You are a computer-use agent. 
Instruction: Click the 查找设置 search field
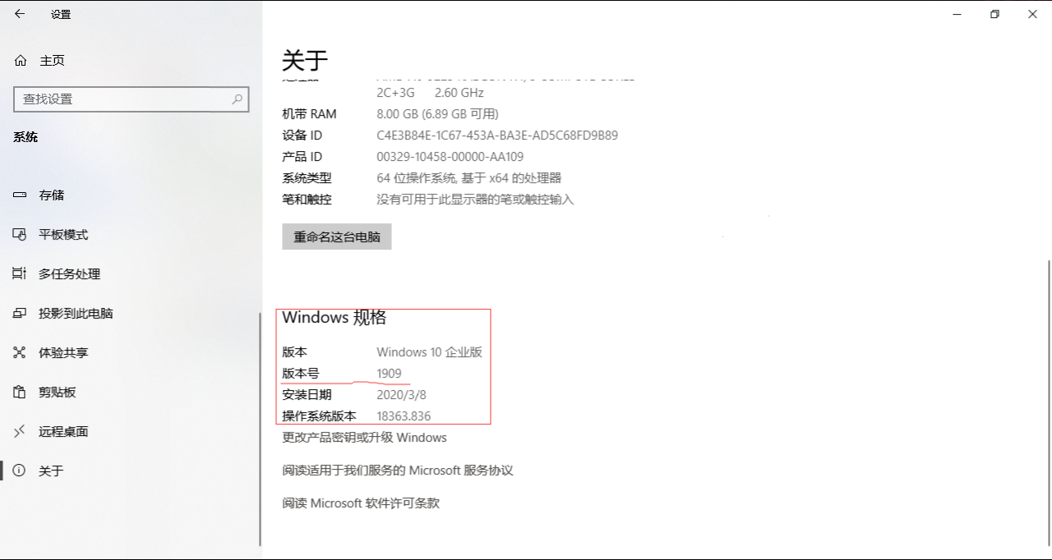click(131, 99)
